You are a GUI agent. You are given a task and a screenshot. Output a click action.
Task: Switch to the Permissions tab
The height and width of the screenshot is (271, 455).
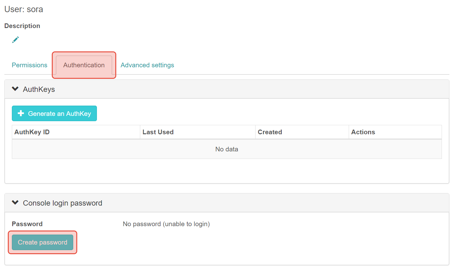tap(29, 65)
